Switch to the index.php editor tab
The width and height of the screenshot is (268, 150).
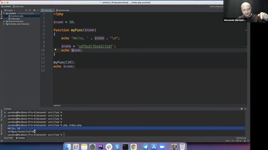pos(47,10)
